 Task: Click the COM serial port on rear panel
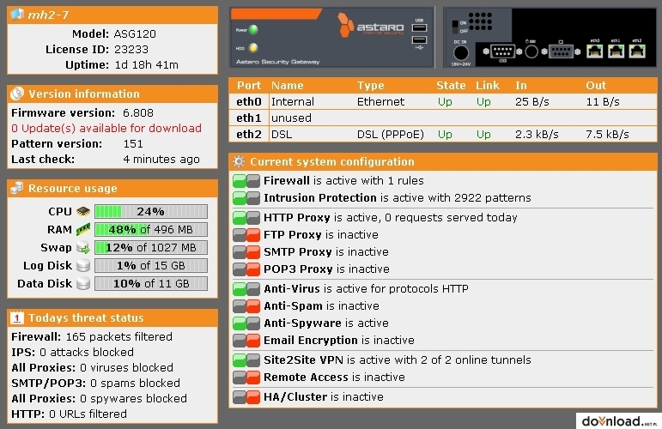tap(502, 51)
